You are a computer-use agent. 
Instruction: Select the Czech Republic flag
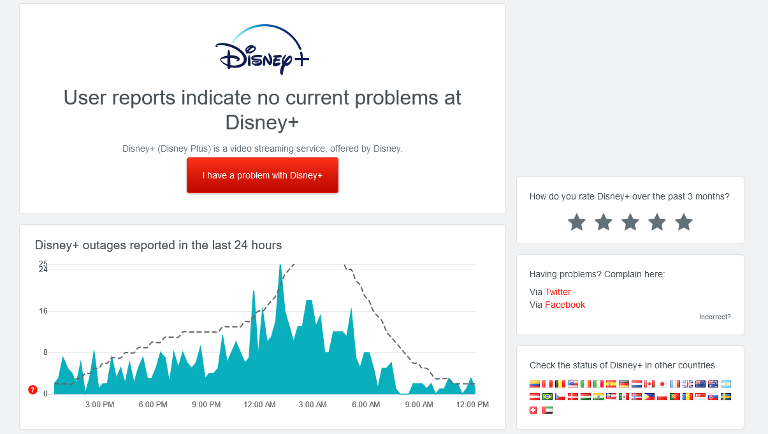pos(560,396)
